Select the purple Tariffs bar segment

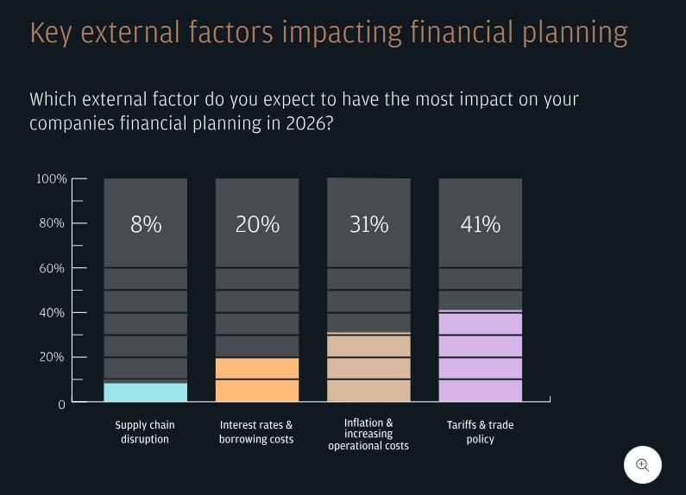point(481,356)
